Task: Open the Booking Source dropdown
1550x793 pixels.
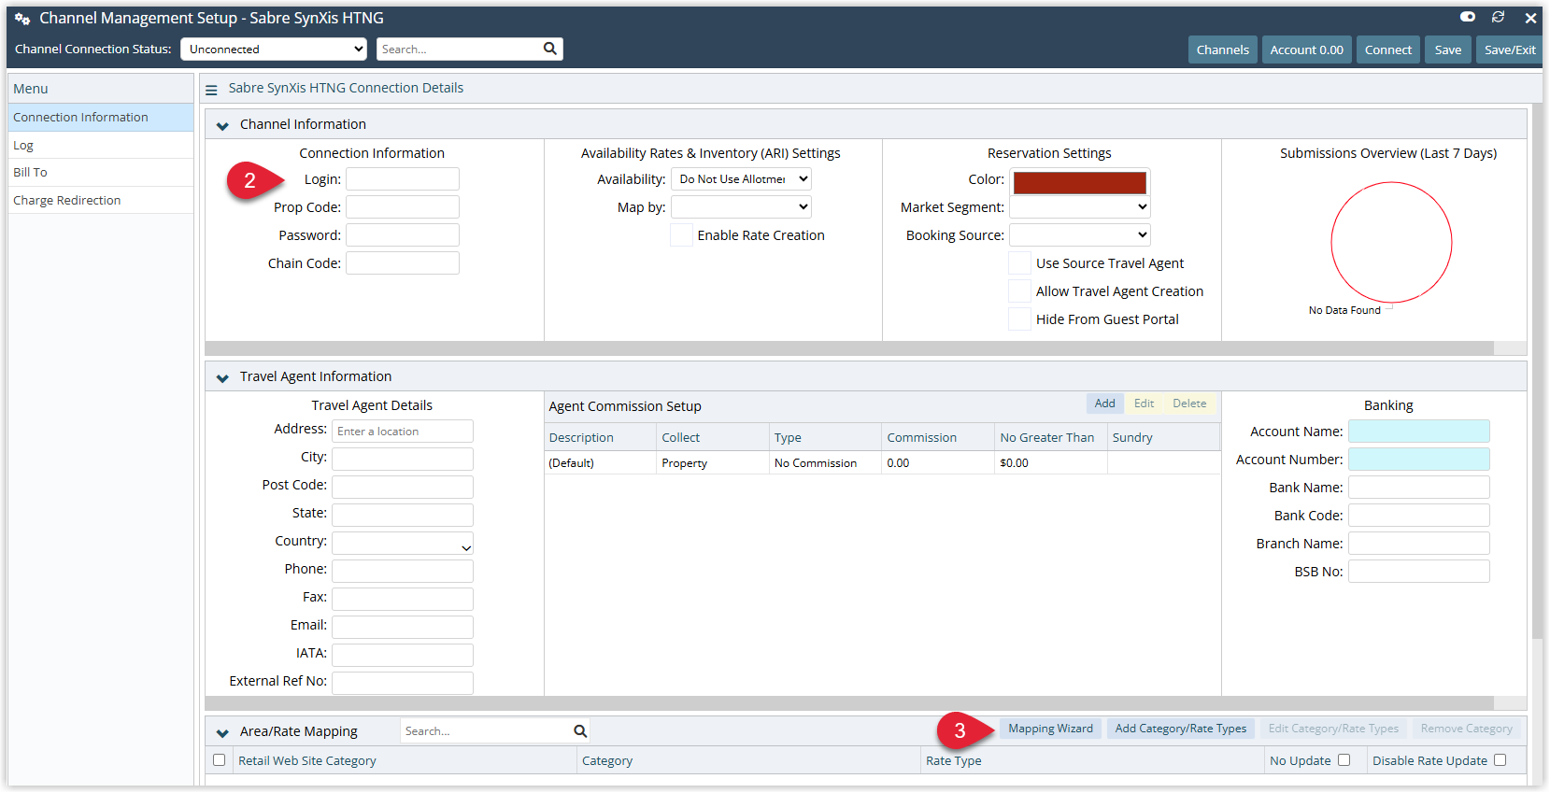Action: (1080, 235)
